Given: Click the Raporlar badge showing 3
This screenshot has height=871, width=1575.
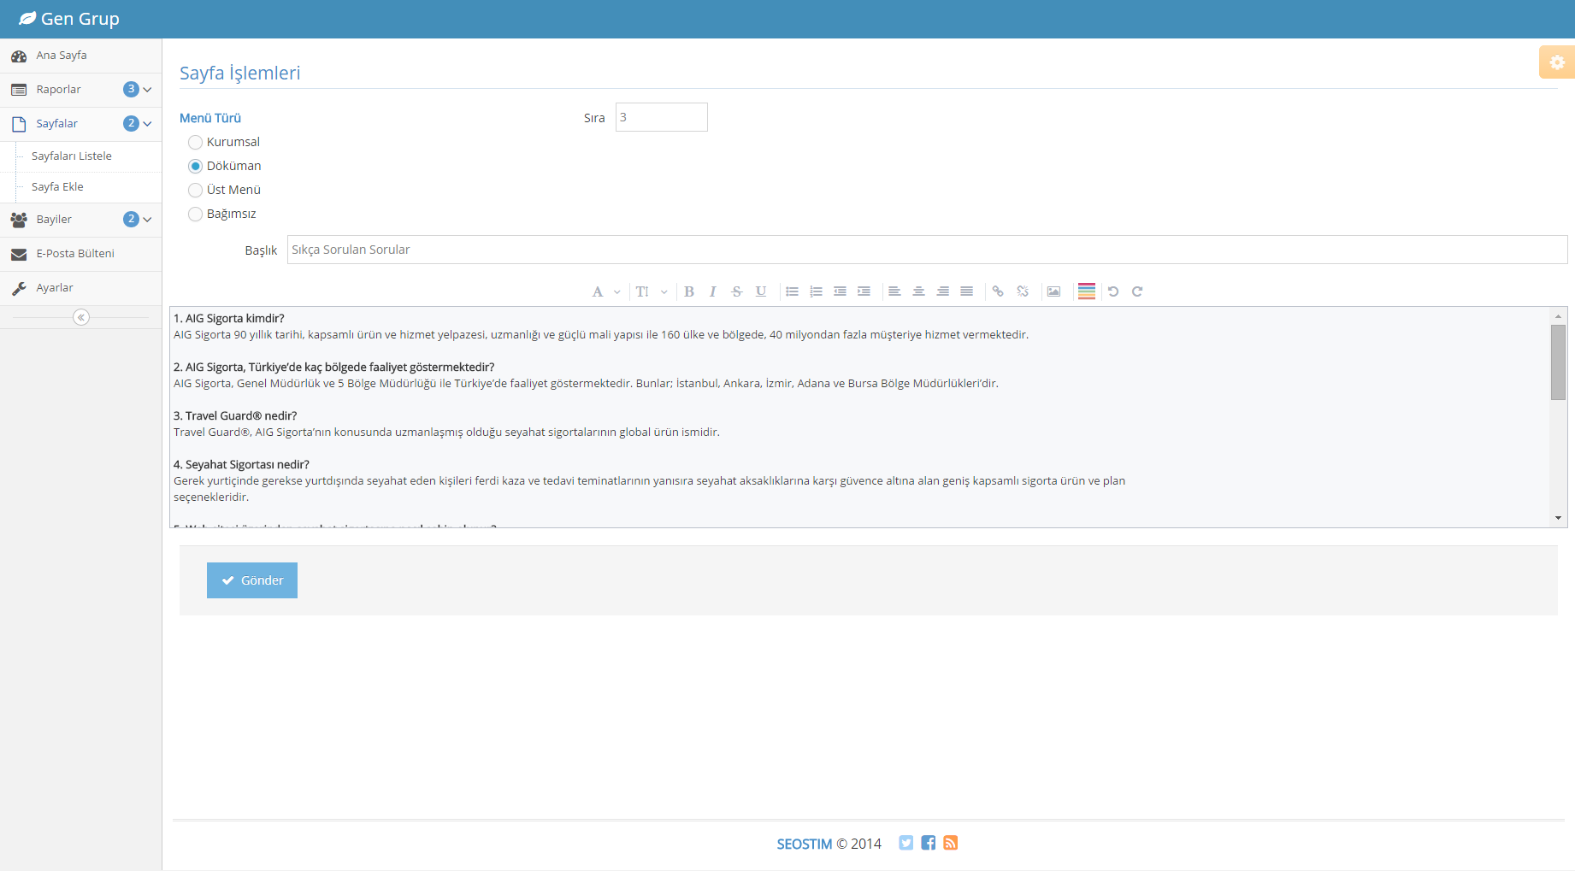Looking at the screenshot, I should 131,89.
